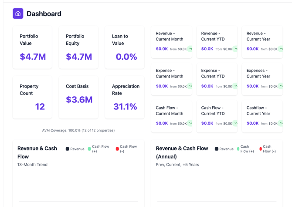Click trend icon in Expense - Current Month card
The width and height of the screenshot is (292, 207).
point(190,86)
